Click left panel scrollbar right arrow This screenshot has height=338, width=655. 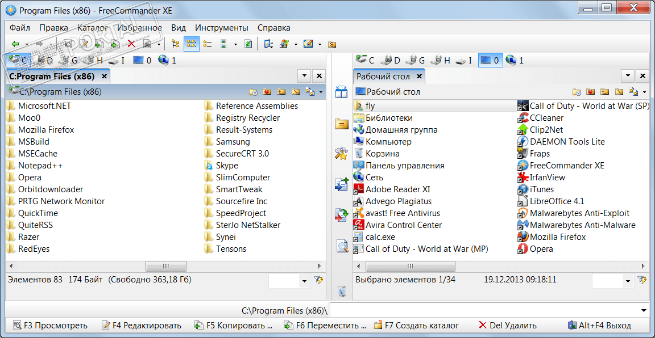click(x=320, y=265)
